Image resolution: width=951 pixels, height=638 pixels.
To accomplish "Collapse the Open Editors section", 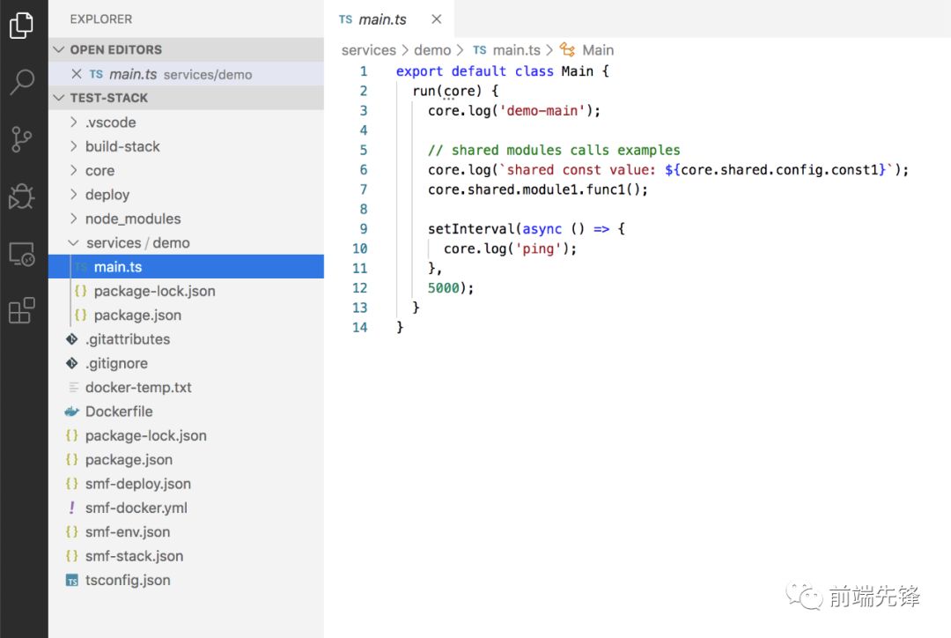I will tap(60, 50).
